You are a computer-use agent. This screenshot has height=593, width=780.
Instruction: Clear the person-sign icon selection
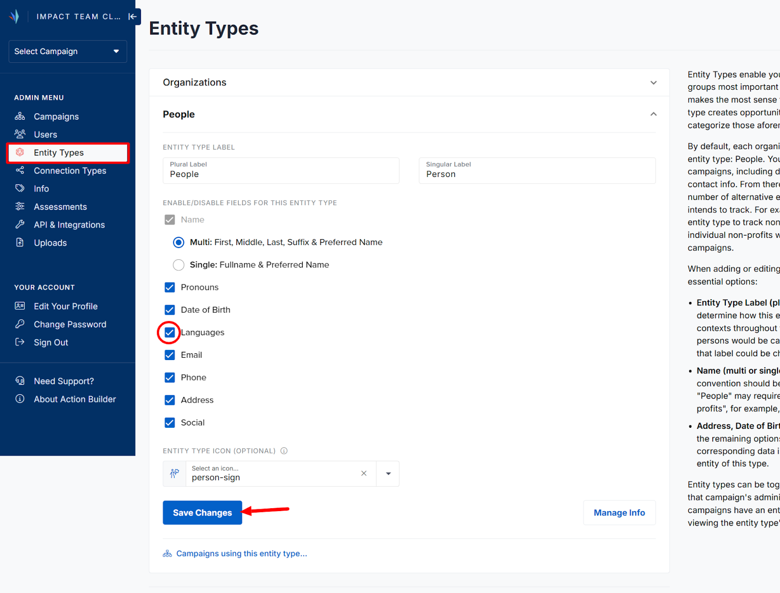364,474
